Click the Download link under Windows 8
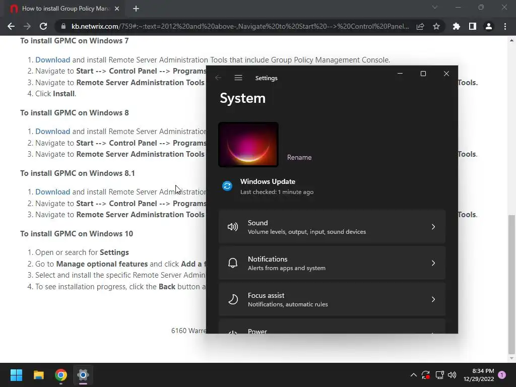 52,132
